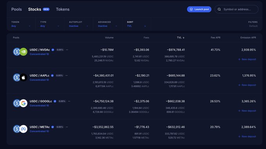The height and width of the screenshot is (149, 266).
Task: Click the Launch pool button
Action: point(199,9)
